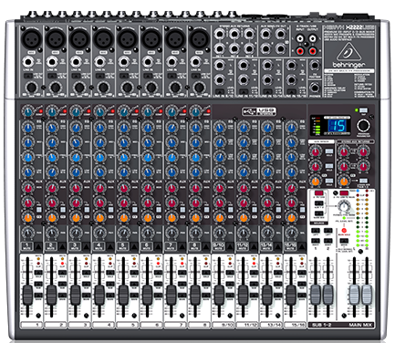Toggle the FX aux send solo button
Image resolution: width=395 pixels, height=343 pixels.
coord(329,182)
